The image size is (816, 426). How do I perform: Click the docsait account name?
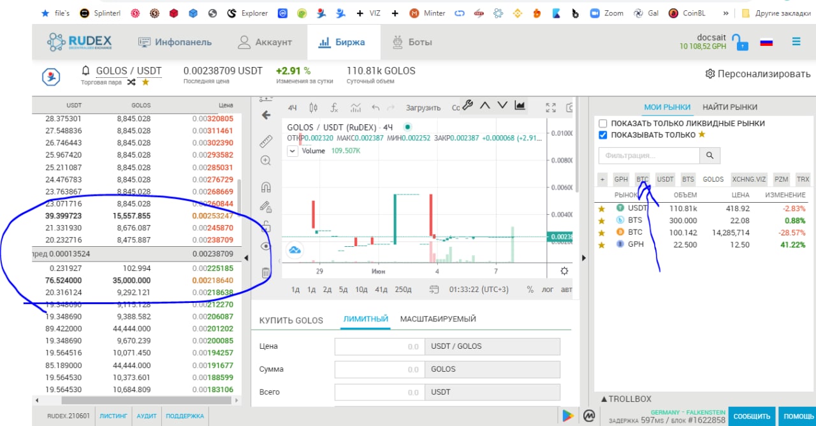point(712,37)
